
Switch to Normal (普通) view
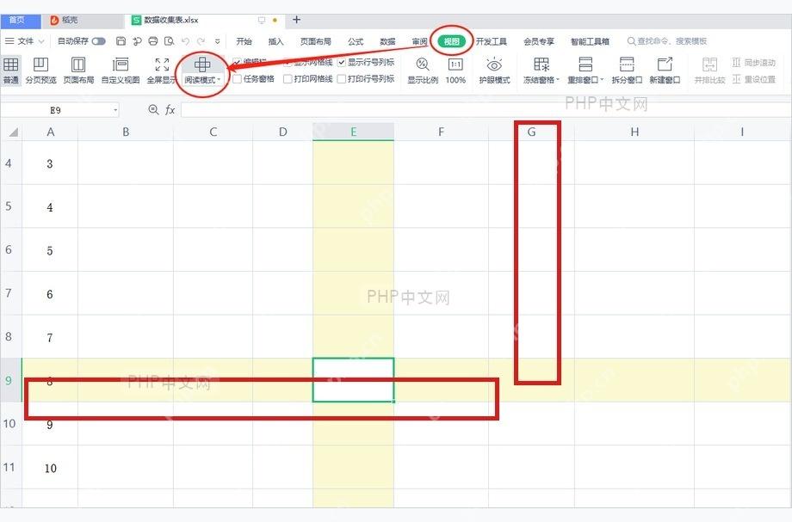[x=10, y=71]
